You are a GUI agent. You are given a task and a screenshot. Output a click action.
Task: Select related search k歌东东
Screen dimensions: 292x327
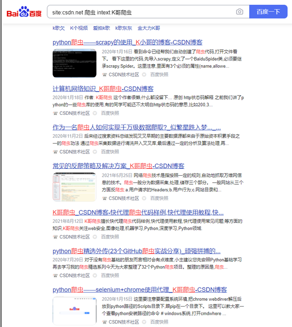point(124,28)
